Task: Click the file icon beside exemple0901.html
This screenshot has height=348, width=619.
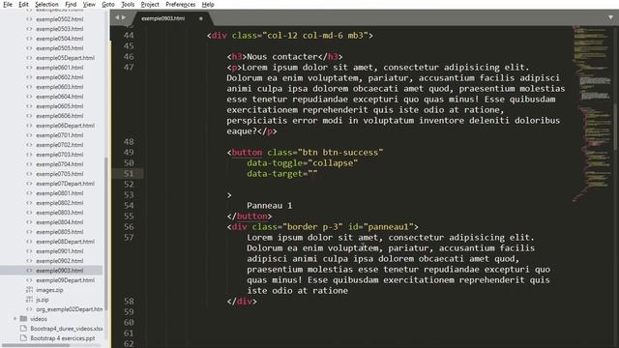Action: pyautogui.click(x=29, y=251)
